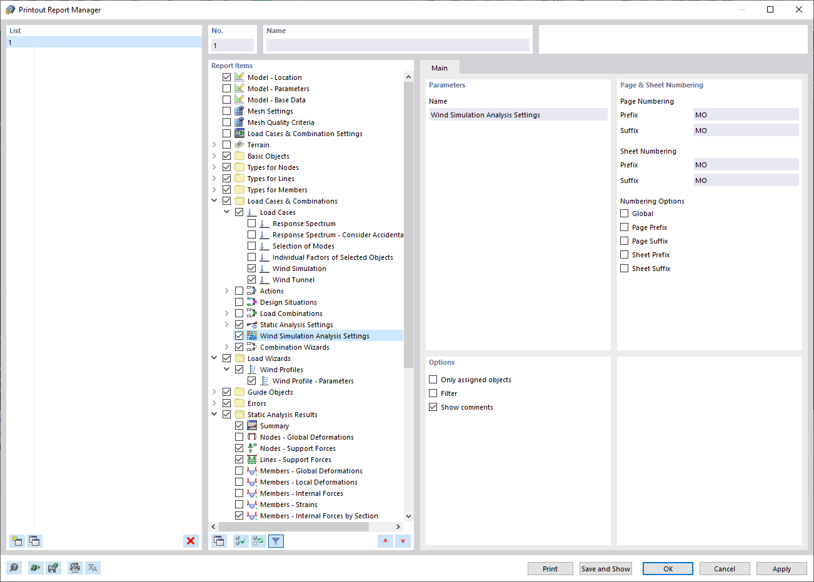The width and height of the screenshot is (814, 582).
Task: Expand the Actions tree item
Action: [227, 290]
